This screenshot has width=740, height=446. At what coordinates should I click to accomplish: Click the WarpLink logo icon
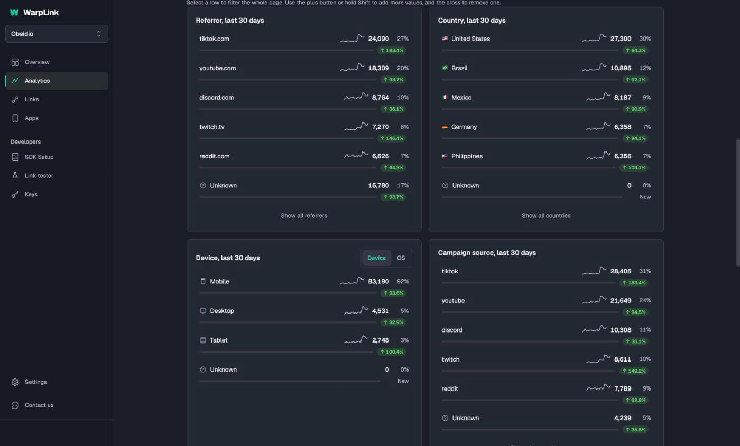[x=14, y=13]
